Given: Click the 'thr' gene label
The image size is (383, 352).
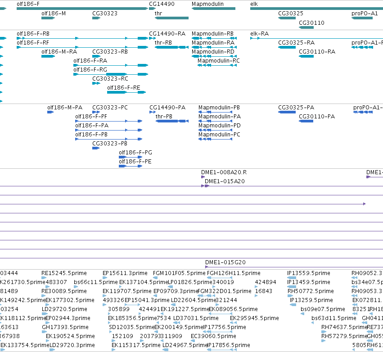Looking at the screenshot, I should (x=158, y=14).
